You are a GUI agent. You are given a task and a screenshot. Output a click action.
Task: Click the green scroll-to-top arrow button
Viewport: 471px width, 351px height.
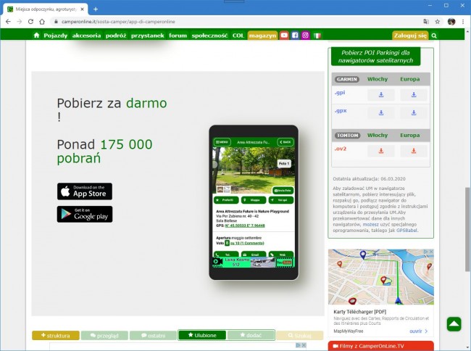[x=454, y=324]
